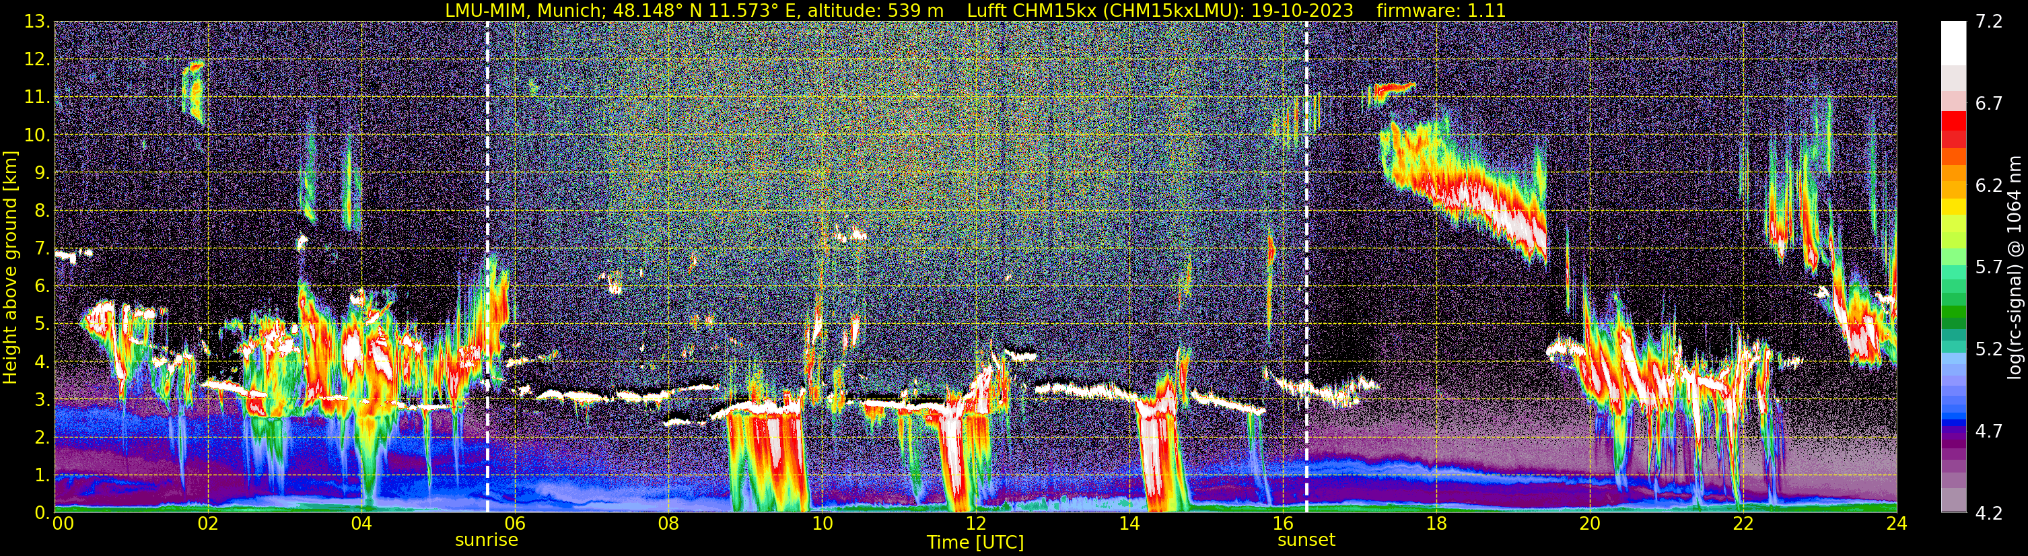The height and width of the screenshot is (556, 2028).
Task: Click the time axis tick label 14
Action: pyautogui.click(x=1129, y=524)
